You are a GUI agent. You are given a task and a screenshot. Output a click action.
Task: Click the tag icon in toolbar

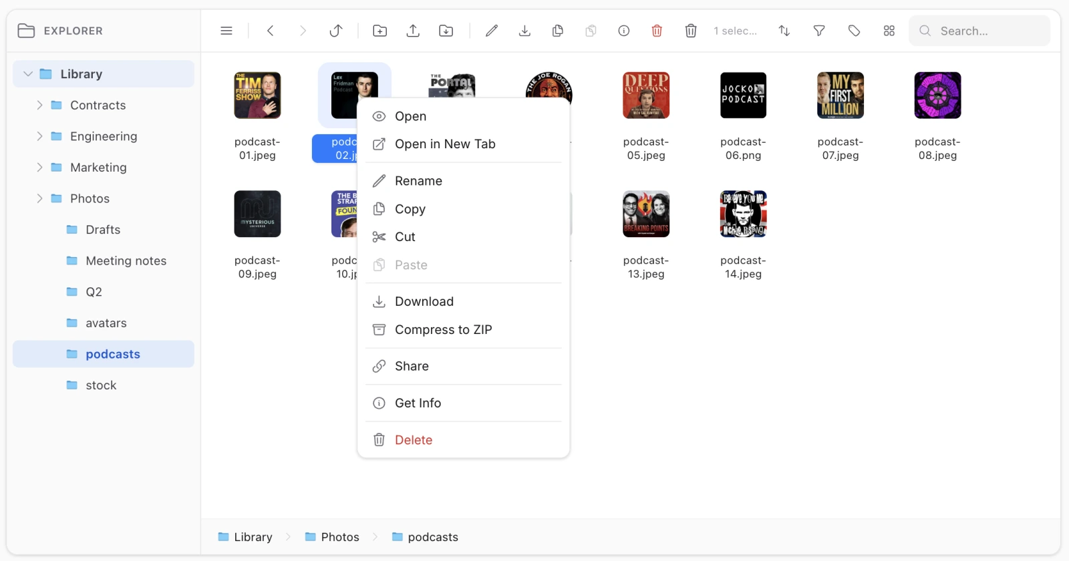[x=854, y=31]
